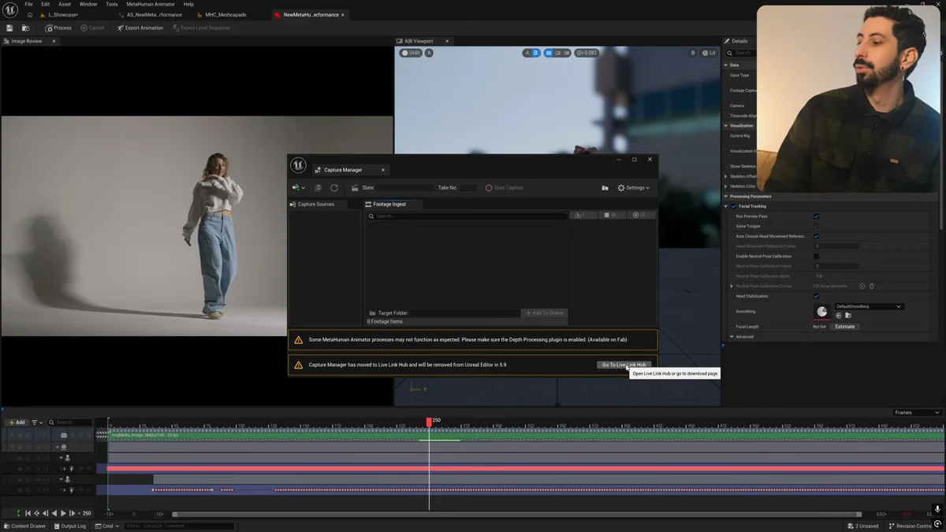Screen dimensions: 946x532
Task: Click the trash icon next to Neutral Pose Calibration Curves
Action: click(x=872, y=286)
